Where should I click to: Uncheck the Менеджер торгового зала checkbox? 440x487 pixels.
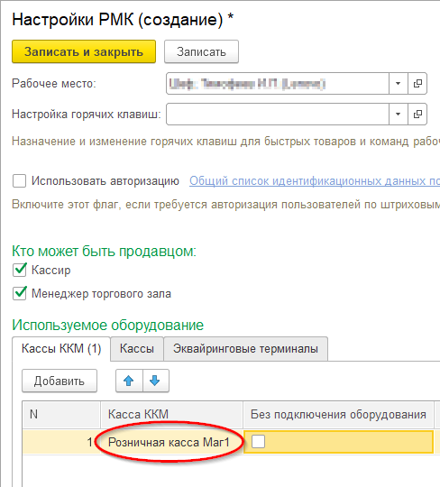pyautogui.click(x=19, y=293)
